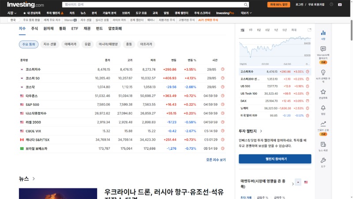The image size is (353, 199).
Task: Click the Investing.com logo
Action: 26,4
